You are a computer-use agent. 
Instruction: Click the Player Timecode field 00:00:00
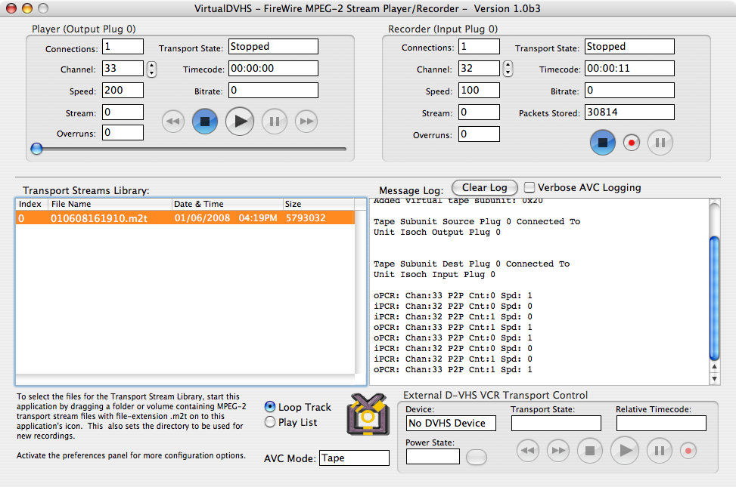coord(273,69)
